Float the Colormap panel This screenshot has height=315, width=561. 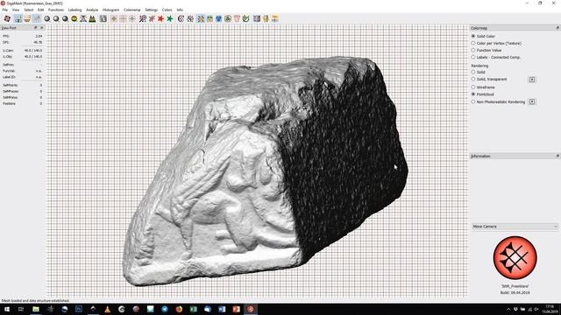[x=557, y=28]
